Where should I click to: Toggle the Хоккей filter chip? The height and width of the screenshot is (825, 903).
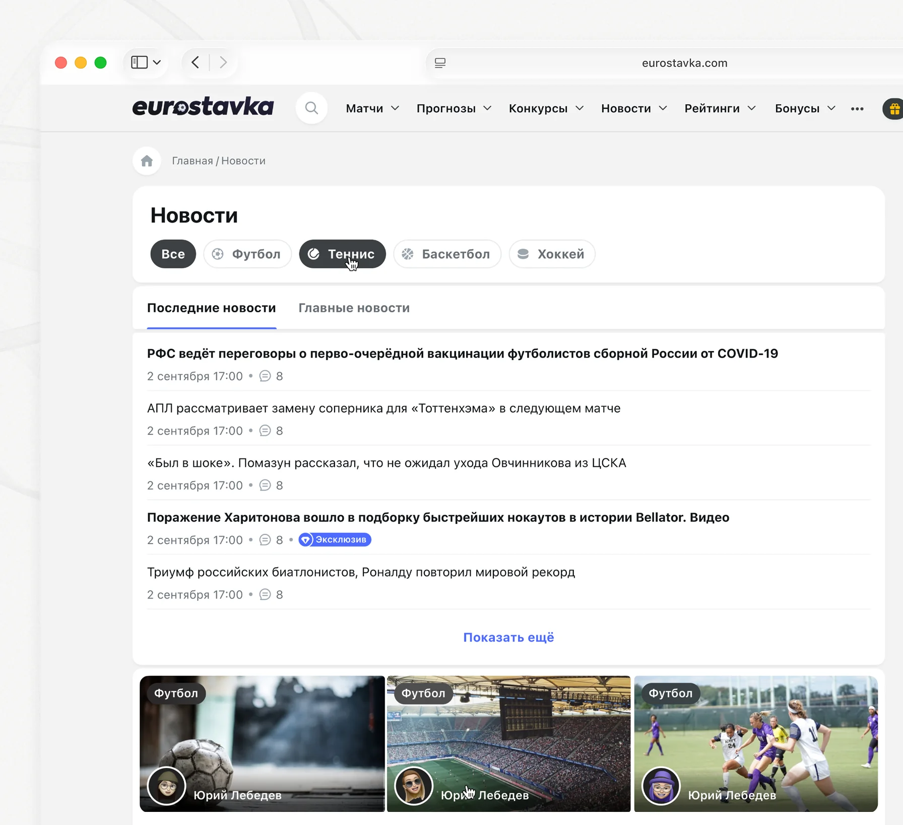552,254
